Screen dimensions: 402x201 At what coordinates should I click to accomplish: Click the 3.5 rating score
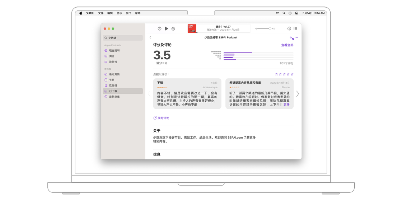[x=162, y=55]
